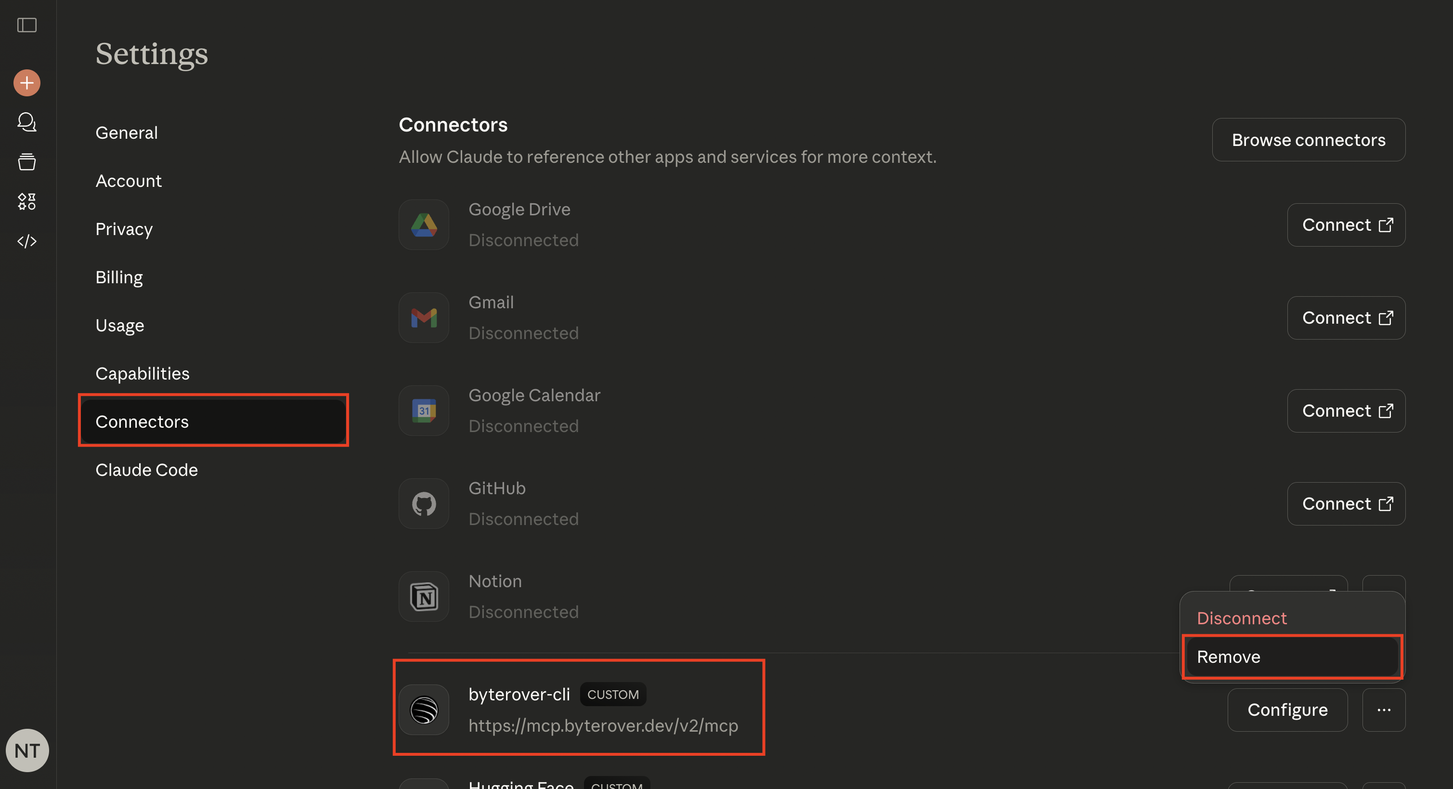Screen dimensions: 1453x789
Task: Click the Gmail connector icon
Action: coord(424,318)
